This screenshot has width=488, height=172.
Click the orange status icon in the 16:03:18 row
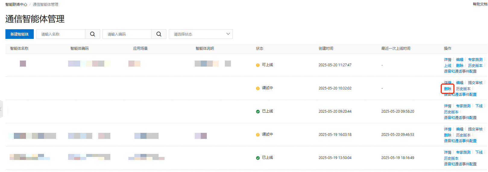click(258, 135)
